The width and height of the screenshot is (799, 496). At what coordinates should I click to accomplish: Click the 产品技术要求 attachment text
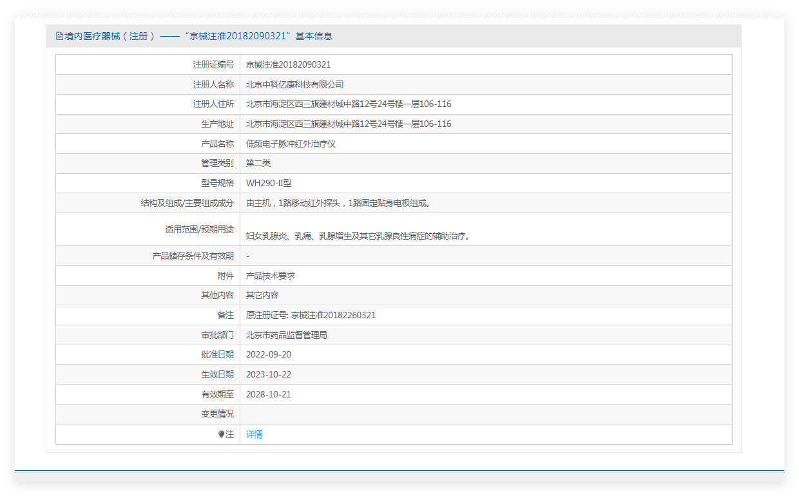(271, 276)
